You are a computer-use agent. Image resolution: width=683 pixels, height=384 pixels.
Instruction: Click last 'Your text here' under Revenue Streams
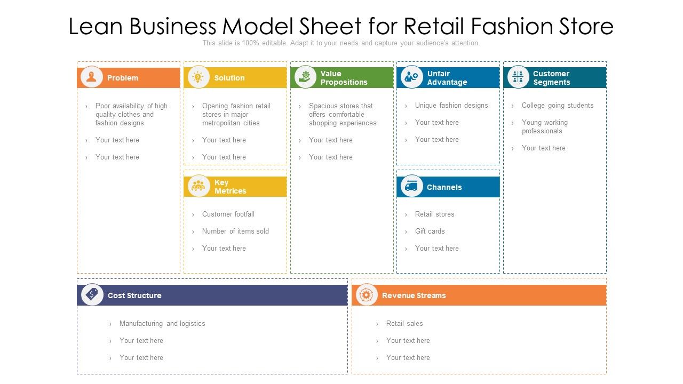pos(408,358)
